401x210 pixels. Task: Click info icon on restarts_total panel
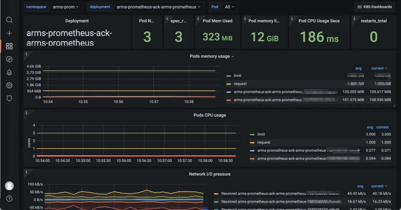click(355, 19)
